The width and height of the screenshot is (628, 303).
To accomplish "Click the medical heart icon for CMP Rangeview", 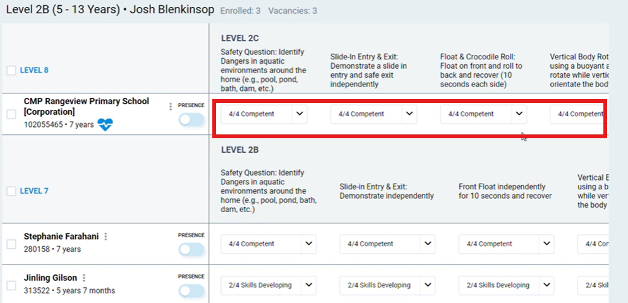I will pos(105,125).
